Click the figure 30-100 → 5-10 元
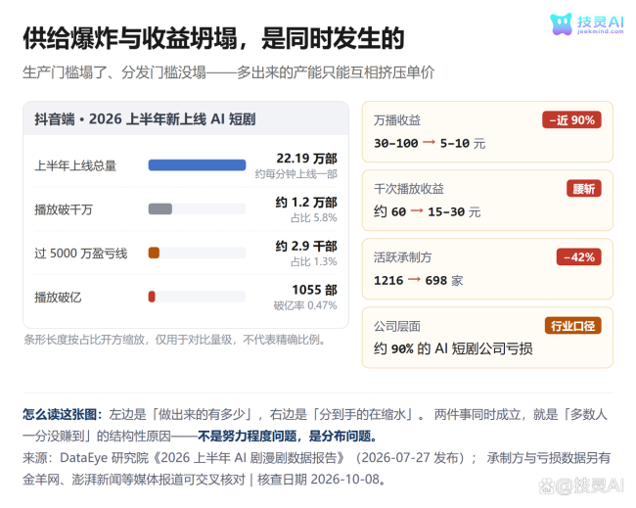Screen dimensions: 636x508 [x=430, y=143]
